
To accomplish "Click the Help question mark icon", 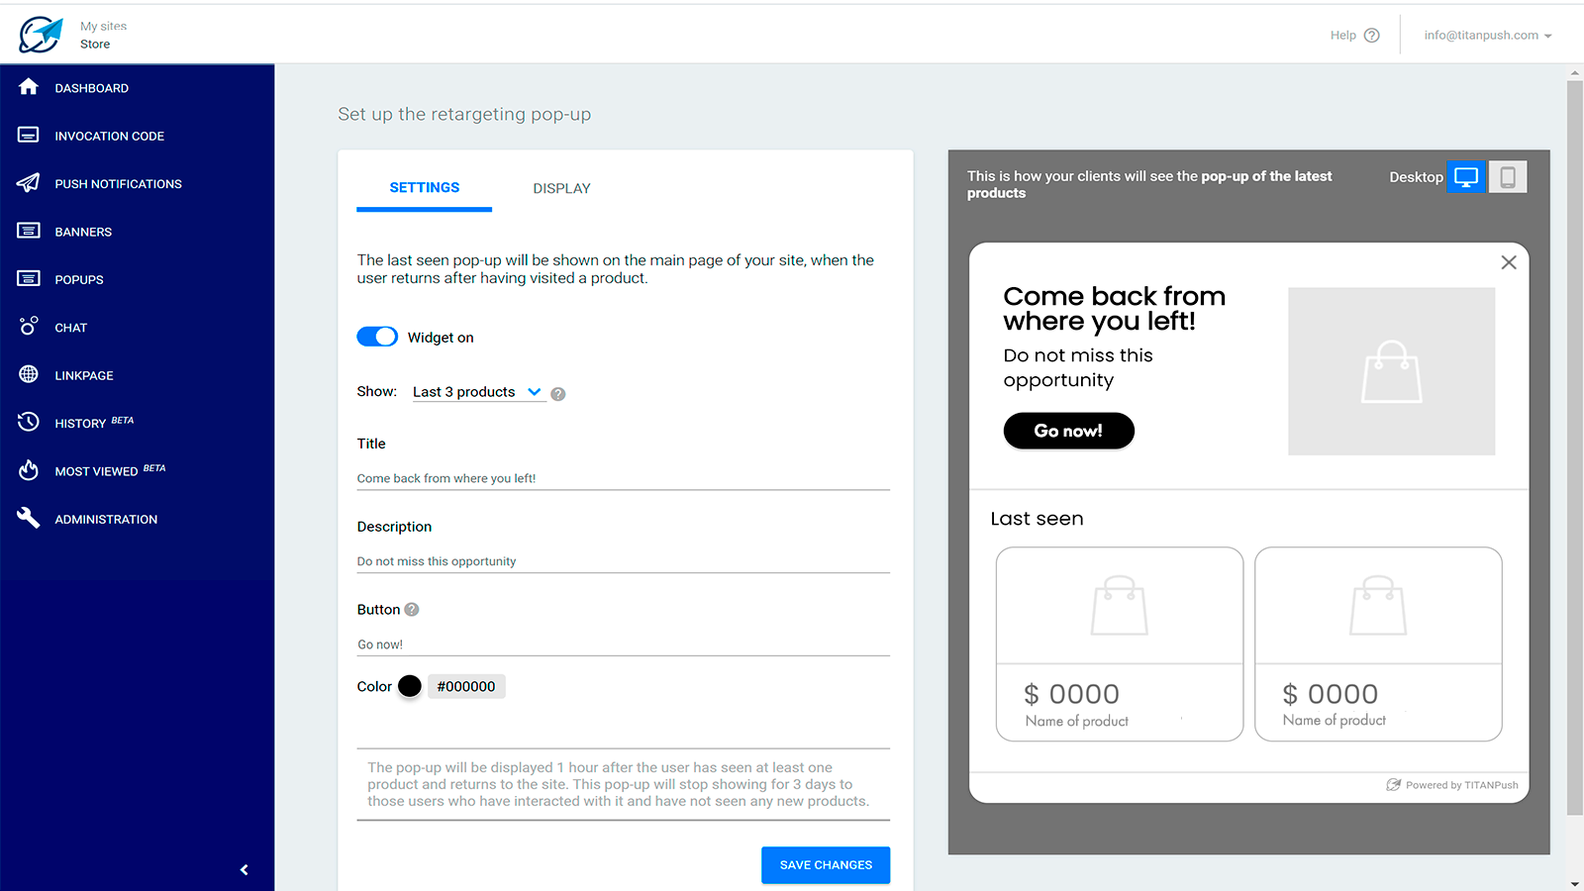I will click(x=1371, y=36).
